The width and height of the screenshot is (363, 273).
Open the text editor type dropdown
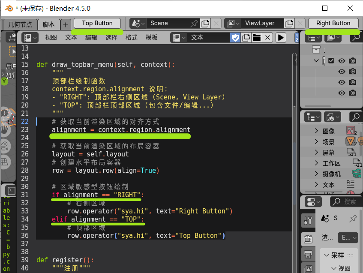(x=30, y=38)
